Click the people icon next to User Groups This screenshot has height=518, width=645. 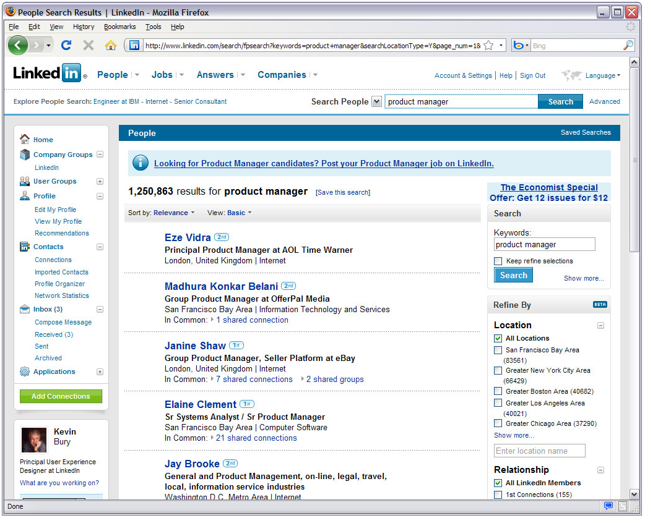[25, 180]
